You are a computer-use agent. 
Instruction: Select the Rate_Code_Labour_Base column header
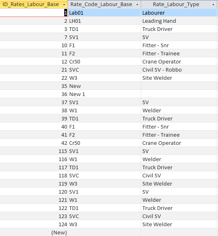point(104,4)
